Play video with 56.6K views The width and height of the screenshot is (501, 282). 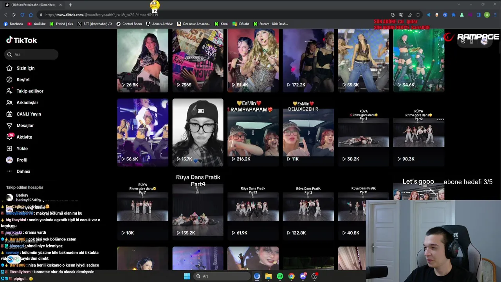(142, 132)
